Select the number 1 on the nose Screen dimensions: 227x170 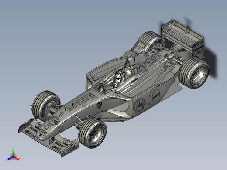click(x=61, y=114)
